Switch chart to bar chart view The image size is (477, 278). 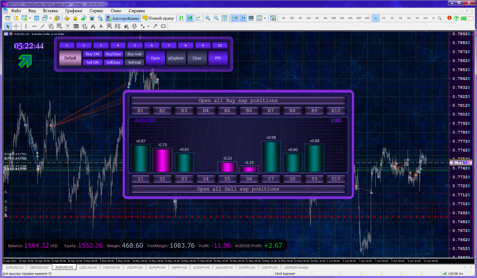181,18
